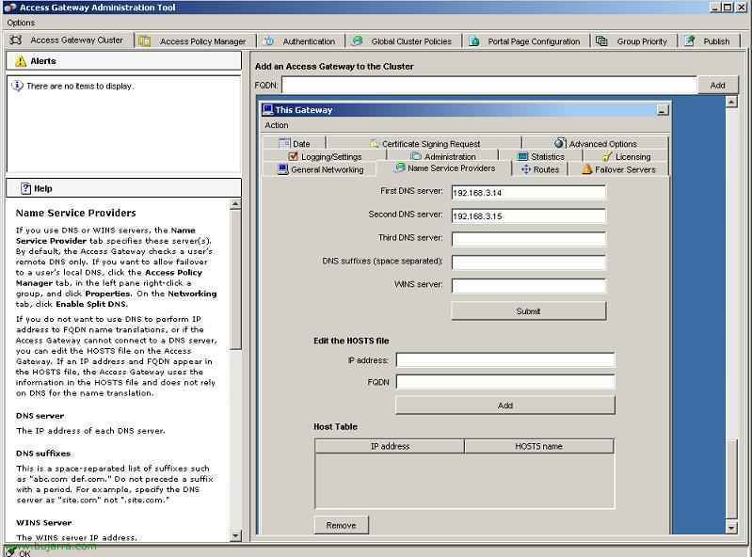The height and width of the screenshot is (557, 752).
Task: Click the Portal Page Configuration icon
Action: tap(473, 41)
